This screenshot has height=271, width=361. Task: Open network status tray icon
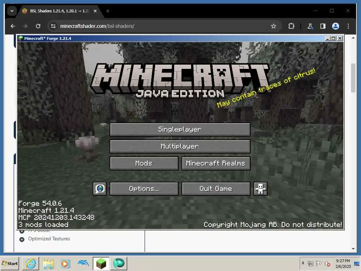pyautogui.click(x=311, y=263)
